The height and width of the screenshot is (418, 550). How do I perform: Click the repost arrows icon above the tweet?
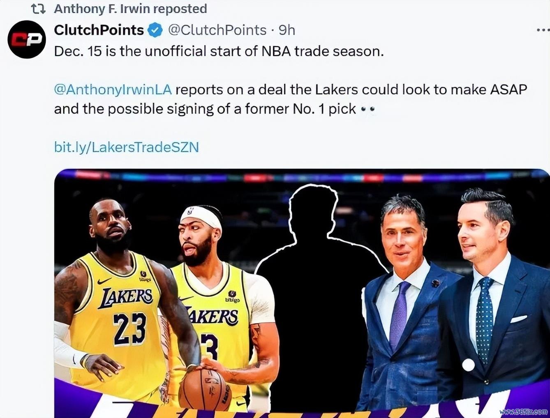tap(38, 9)
